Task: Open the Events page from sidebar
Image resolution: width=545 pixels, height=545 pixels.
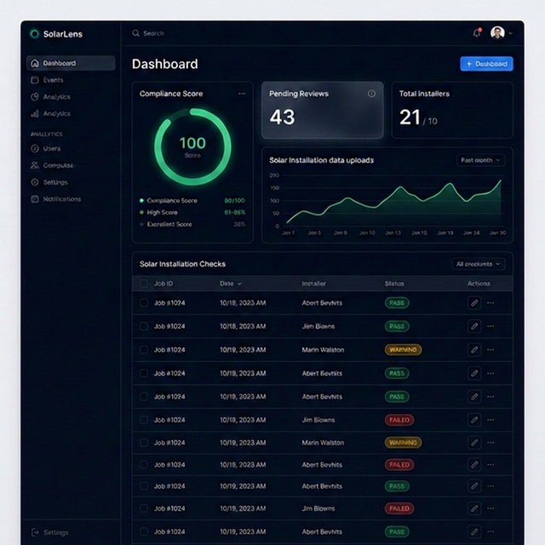Action: pos(53,80)
